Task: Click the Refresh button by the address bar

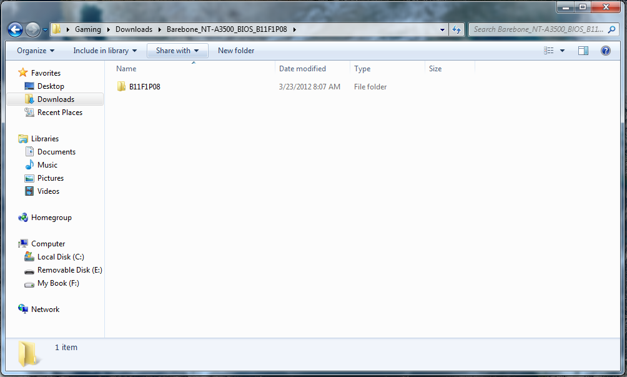Action: coord(457,29)
